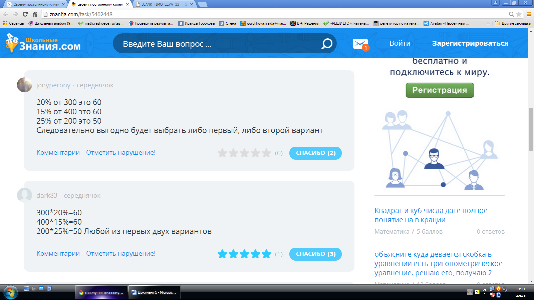
Task: Open jonyperony username profile
Action: coord(53,85)
